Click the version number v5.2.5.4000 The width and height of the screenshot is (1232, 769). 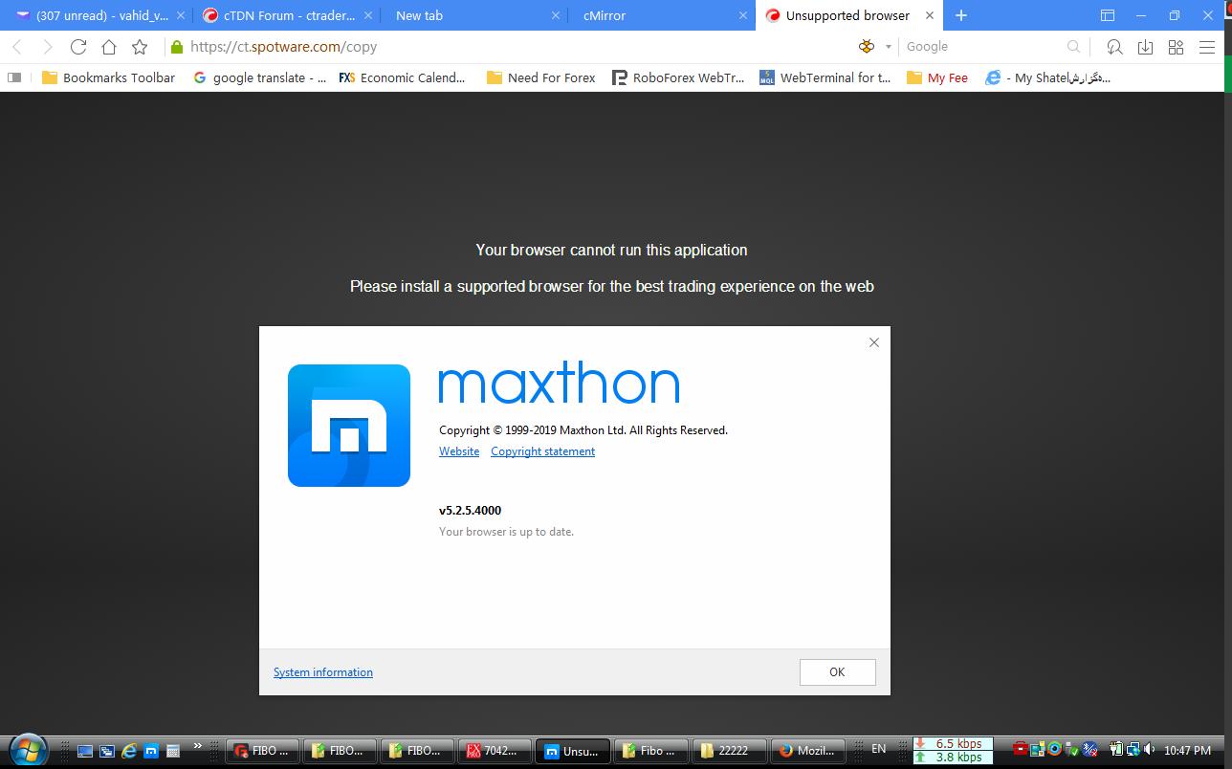[470, 511]
